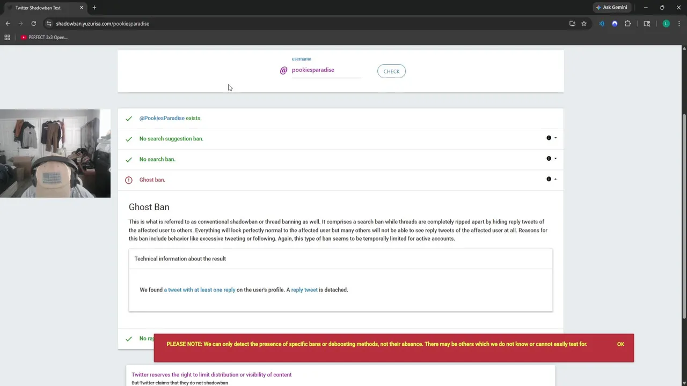Open the @PookiesParadise profile link
687x386 pixels.
tap(162, 118)
